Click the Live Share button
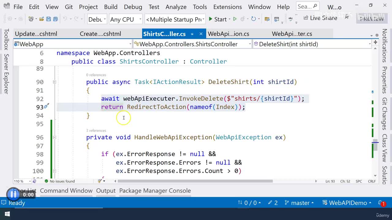 point(320,18)
